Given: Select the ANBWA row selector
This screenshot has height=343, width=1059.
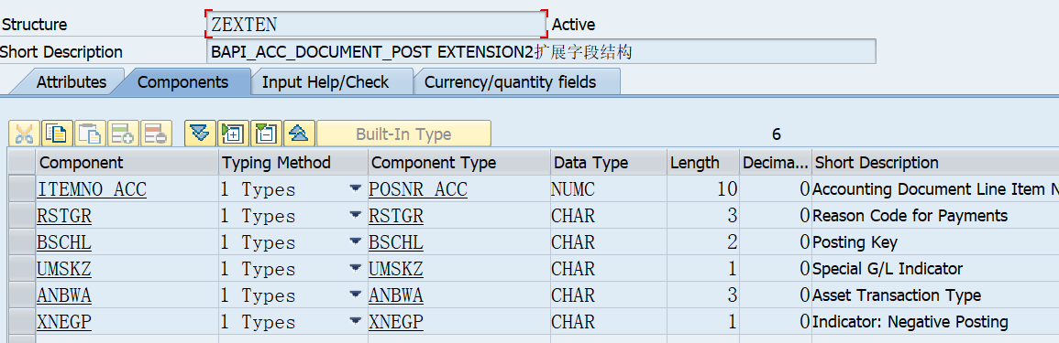Looking at the screenshot, I should pyautogui.click(x=22, y=295).
